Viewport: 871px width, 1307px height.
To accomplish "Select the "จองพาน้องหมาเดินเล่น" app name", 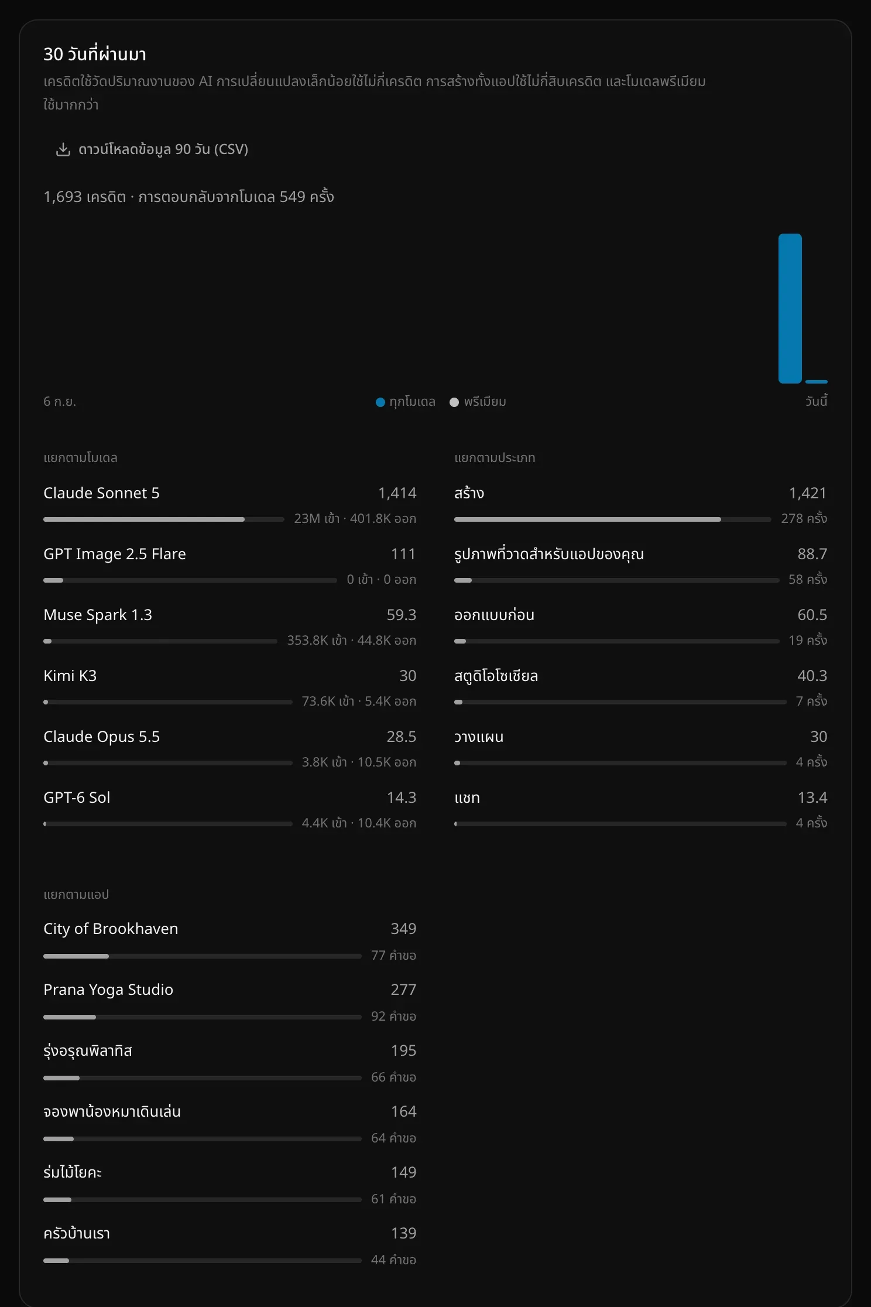I will [112, 1111].
